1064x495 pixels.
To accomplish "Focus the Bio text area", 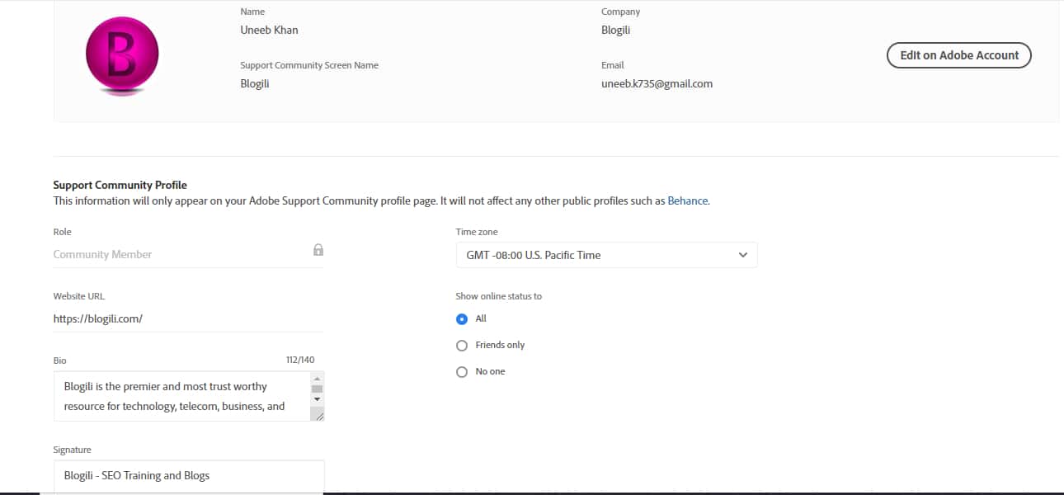I will click(181, 396).
